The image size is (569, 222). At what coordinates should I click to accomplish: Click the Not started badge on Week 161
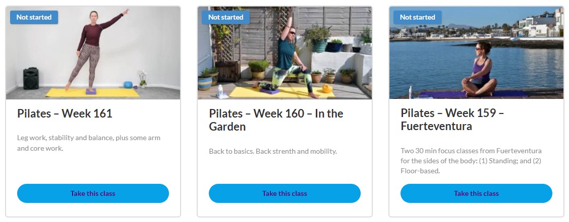pyautogui.click(x=34, y=17)
